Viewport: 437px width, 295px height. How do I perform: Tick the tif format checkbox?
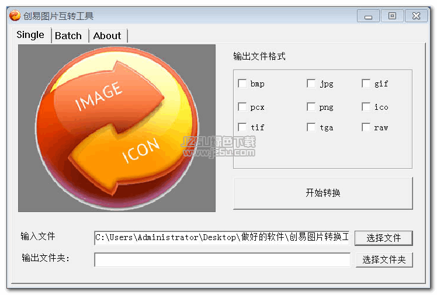click(242, 127)
